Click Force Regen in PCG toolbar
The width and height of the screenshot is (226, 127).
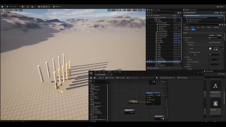(121, 78)
